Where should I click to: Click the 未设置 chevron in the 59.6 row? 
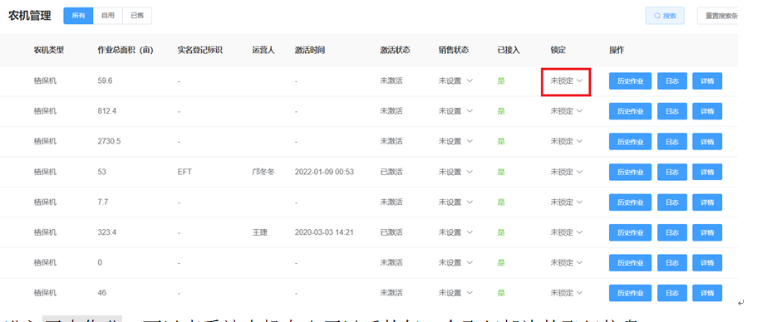[x=469, y=81]
